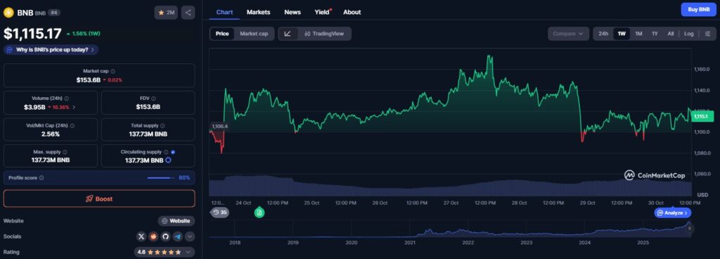Select the 1W time range

tap(622, 34)
